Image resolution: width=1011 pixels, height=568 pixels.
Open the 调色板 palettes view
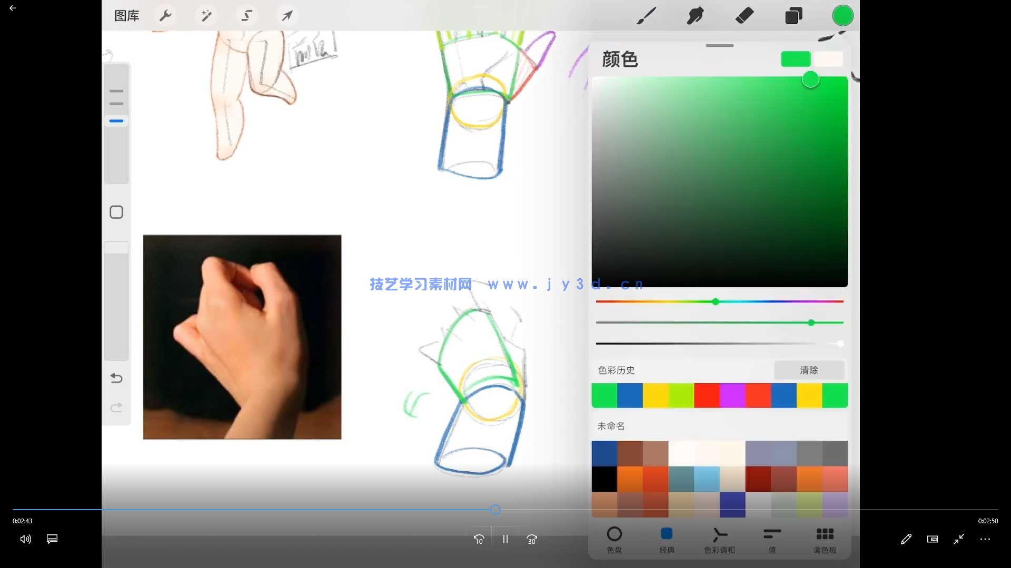pos(825,539)
